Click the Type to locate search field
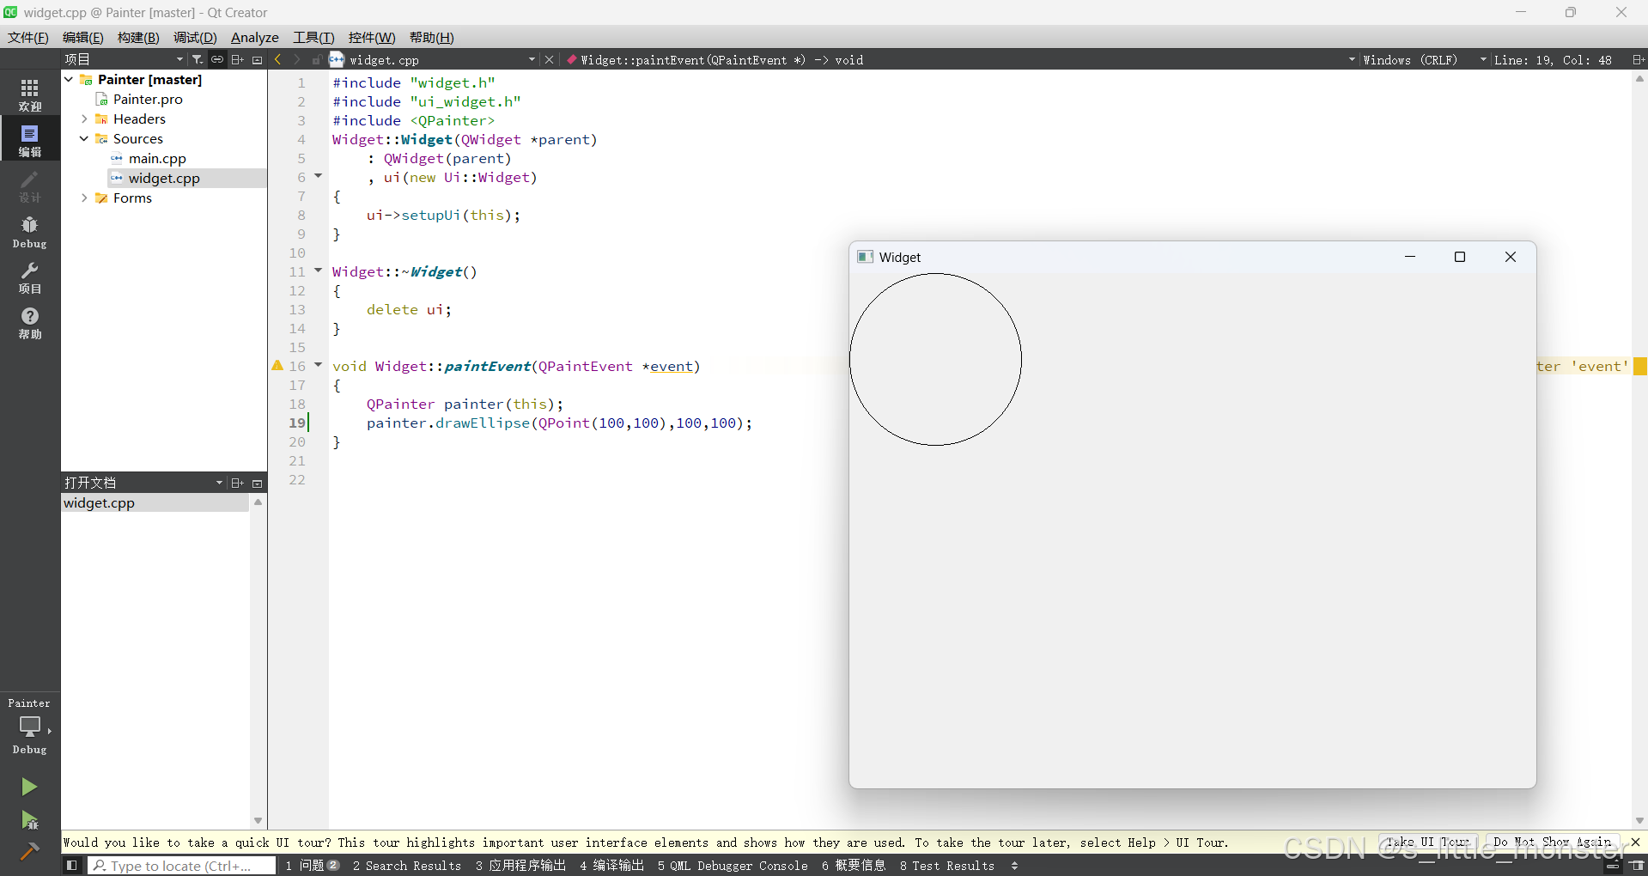The image size is (1648, 876). tap(182, 866)
